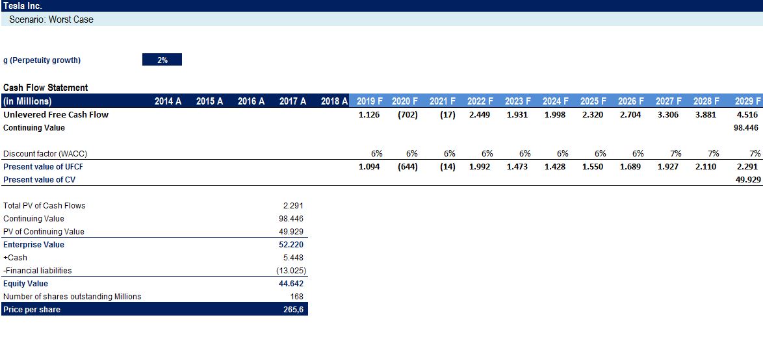The width and height of the screenshot is (763, 361).
Task: Select the 2029 UFCF value 4.516
Action: tap(749, 115)
